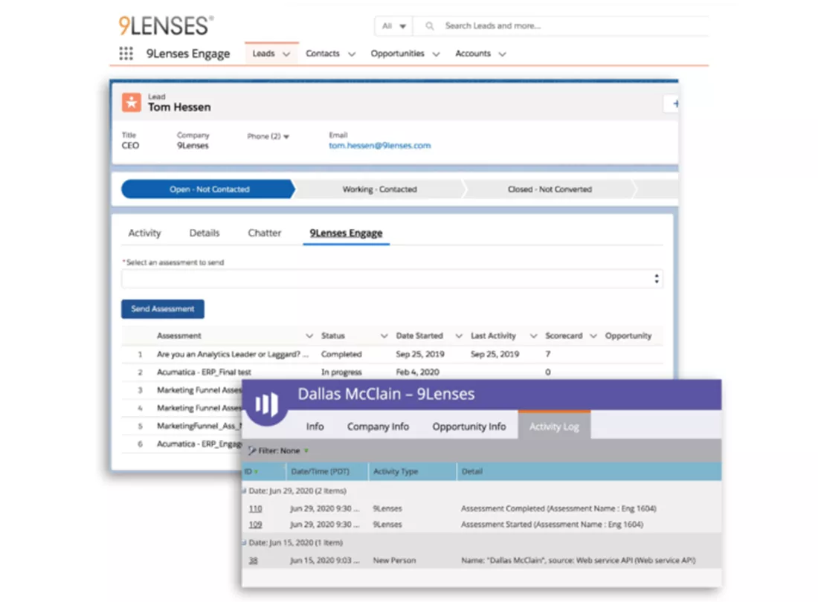Click the "Feb 4, 2020" date started cell
Image resolution: width=818 pixels, height=602 pixels.
[417, 372]
